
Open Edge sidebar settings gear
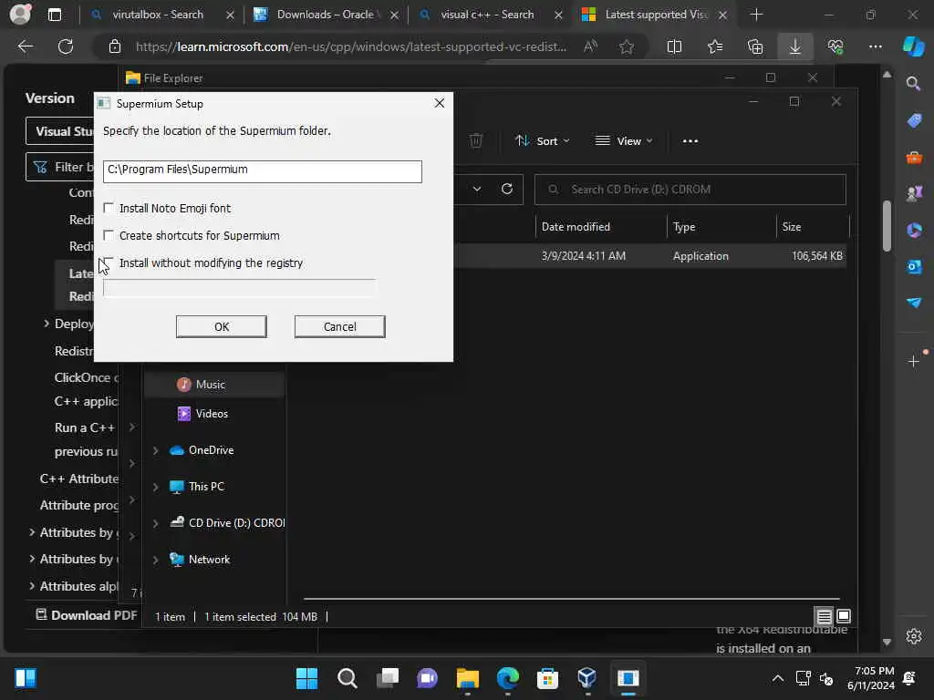coord(913,636)
